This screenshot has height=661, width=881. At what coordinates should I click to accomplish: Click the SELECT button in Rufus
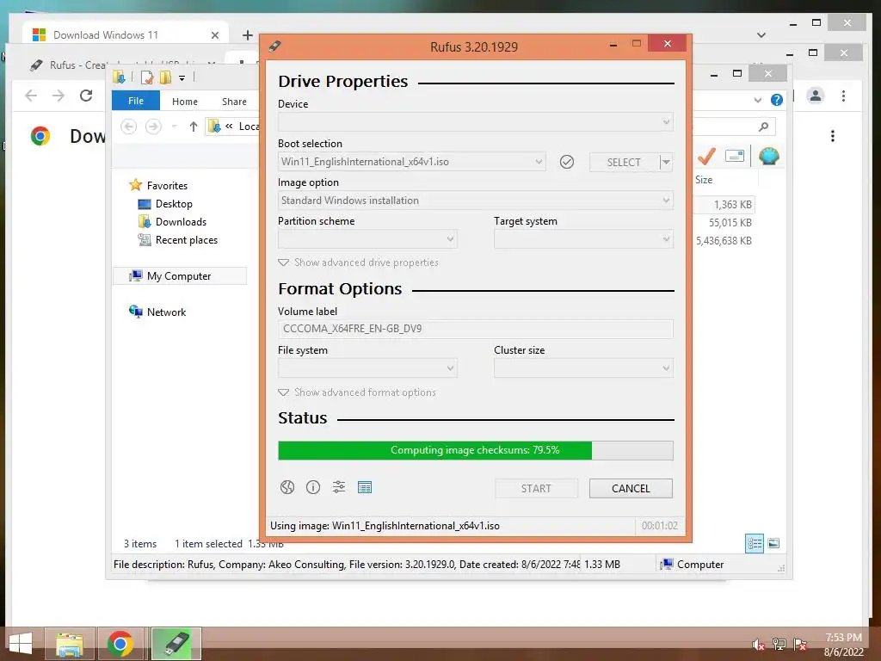click(x=624, y=163)
